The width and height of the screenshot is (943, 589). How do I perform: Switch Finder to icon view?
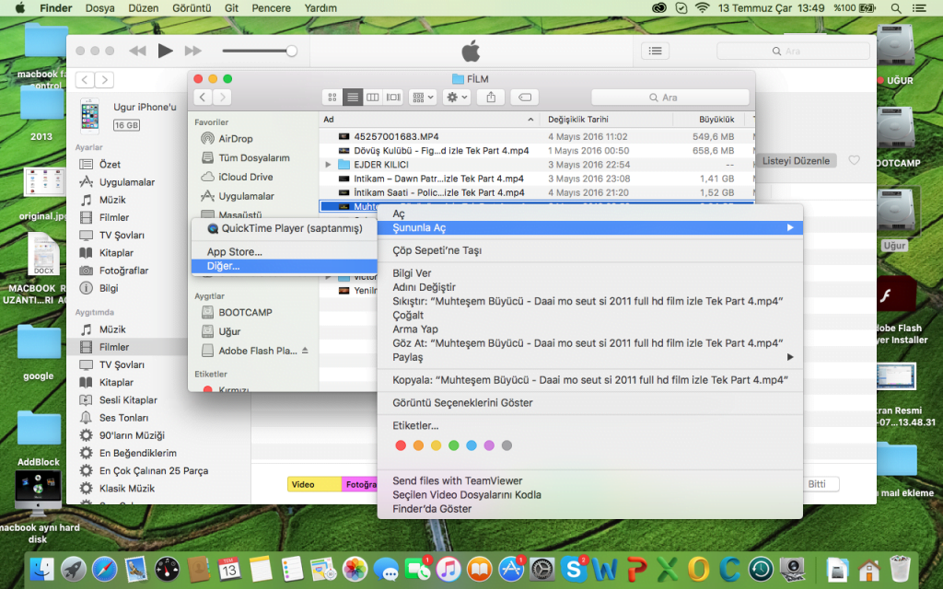pos(332,97)
